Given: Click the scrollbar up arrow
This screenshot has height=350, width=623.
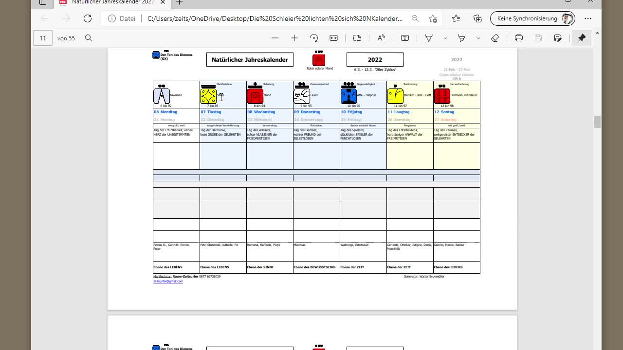Looking at the screenshot, I should (597, 33).
